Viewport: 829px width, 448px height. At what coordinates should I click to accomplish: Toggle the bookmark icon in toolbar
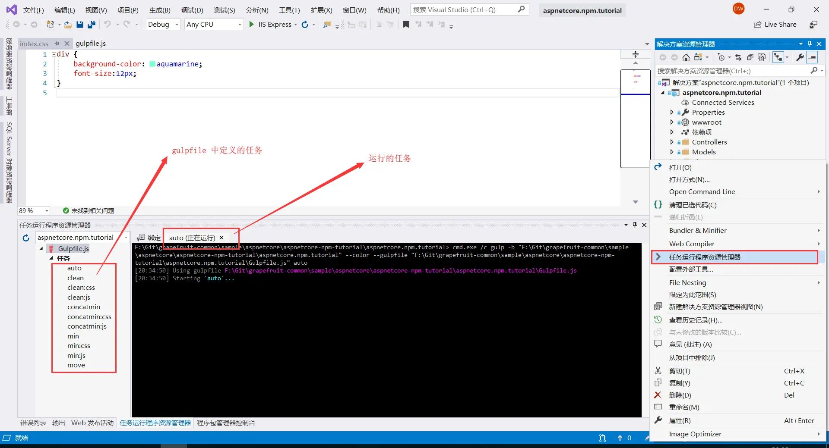[406, 25]
